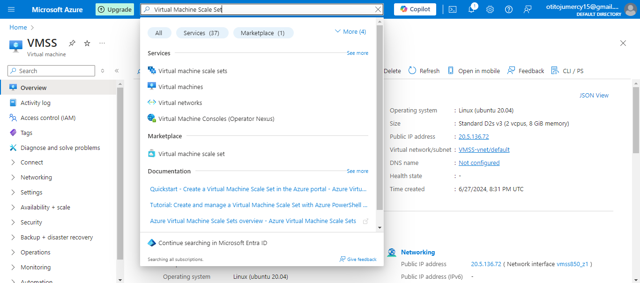The height and width of the screenshot is (283, 640).
Task: Open Quickstart Create a Virtual Machine Scale Set doc
Action: (258, 189)
